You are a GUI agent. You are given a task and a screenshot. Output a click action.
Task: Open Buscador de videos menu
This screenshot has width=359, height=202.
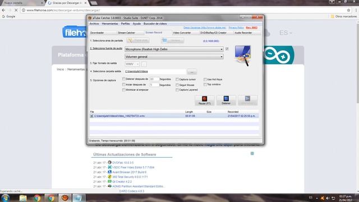[155, 24]
